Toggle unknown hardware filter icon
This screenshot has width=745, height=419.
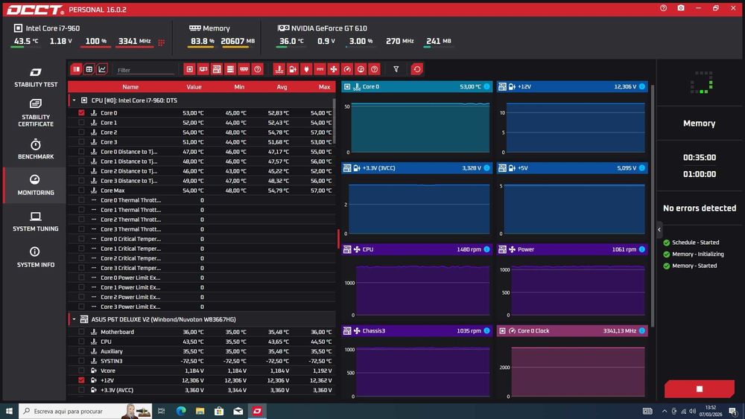(258, 69)
